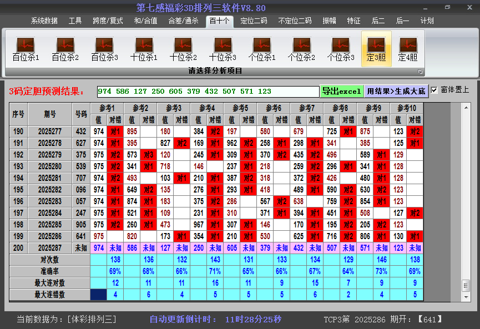Click the 准确率 69% cell under 参考1
Viewport: 480px width, 329px height.
point(115,271)
